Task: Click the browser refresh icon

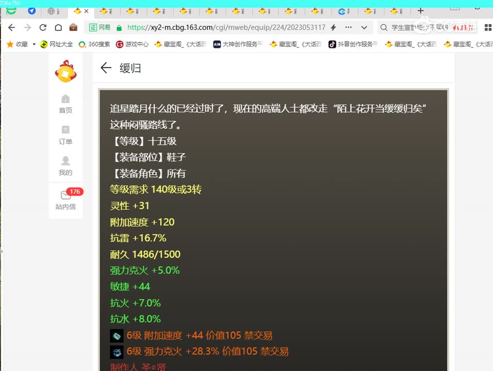Action: [43, 29]
